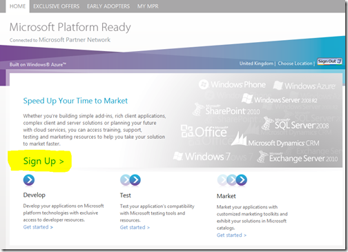Screen dimensions: 348x252
Task: Click the Exchange Server 2010 logo
Action: point(298,157)
